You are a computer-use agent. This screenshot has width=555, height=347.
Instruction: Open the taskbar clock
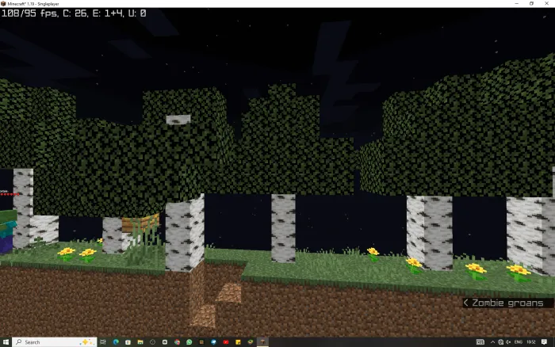coord(530,342)
